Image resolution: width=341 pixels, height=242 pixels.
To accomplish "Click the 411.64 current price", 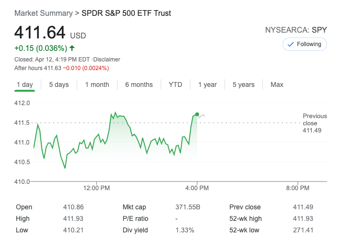I will point(40,32).
